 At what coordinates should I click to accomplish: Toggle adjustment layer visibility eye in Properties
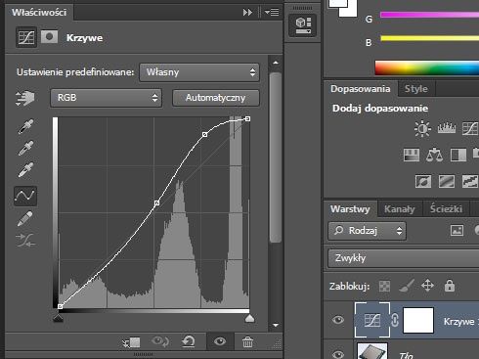[x=220, y=341]
